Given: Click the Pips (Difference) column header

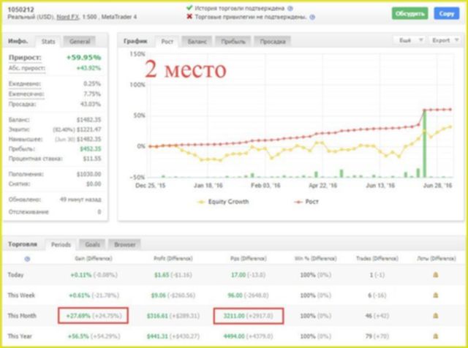Looking at the screenshot, I should click(249, 259).
